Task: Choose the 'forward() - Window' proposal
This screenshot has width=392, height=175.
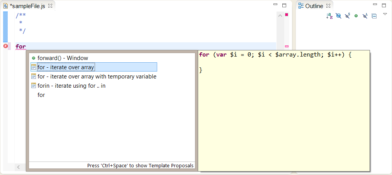Action: 63,58
